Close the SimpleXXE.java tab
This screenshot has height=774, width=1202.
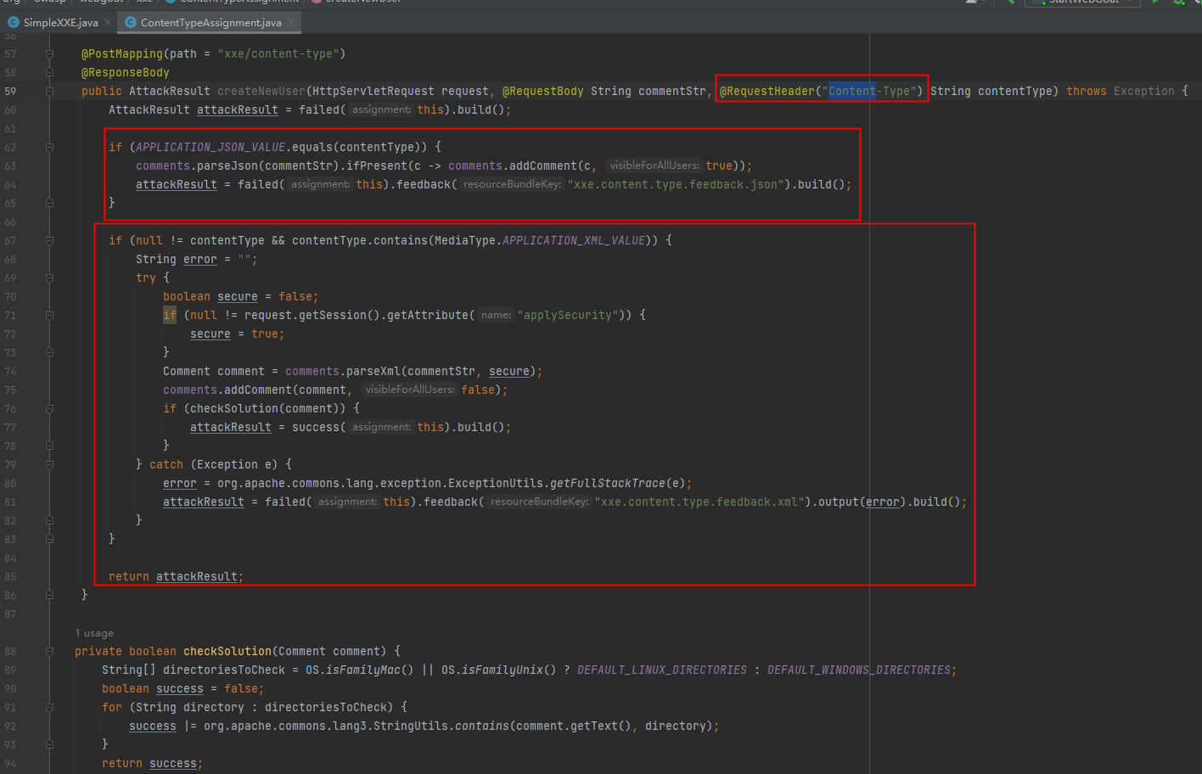(x=108, y=22)
